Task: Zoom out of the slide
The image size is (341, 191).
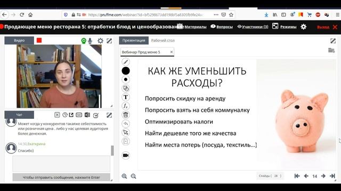Action: point(134,176)
